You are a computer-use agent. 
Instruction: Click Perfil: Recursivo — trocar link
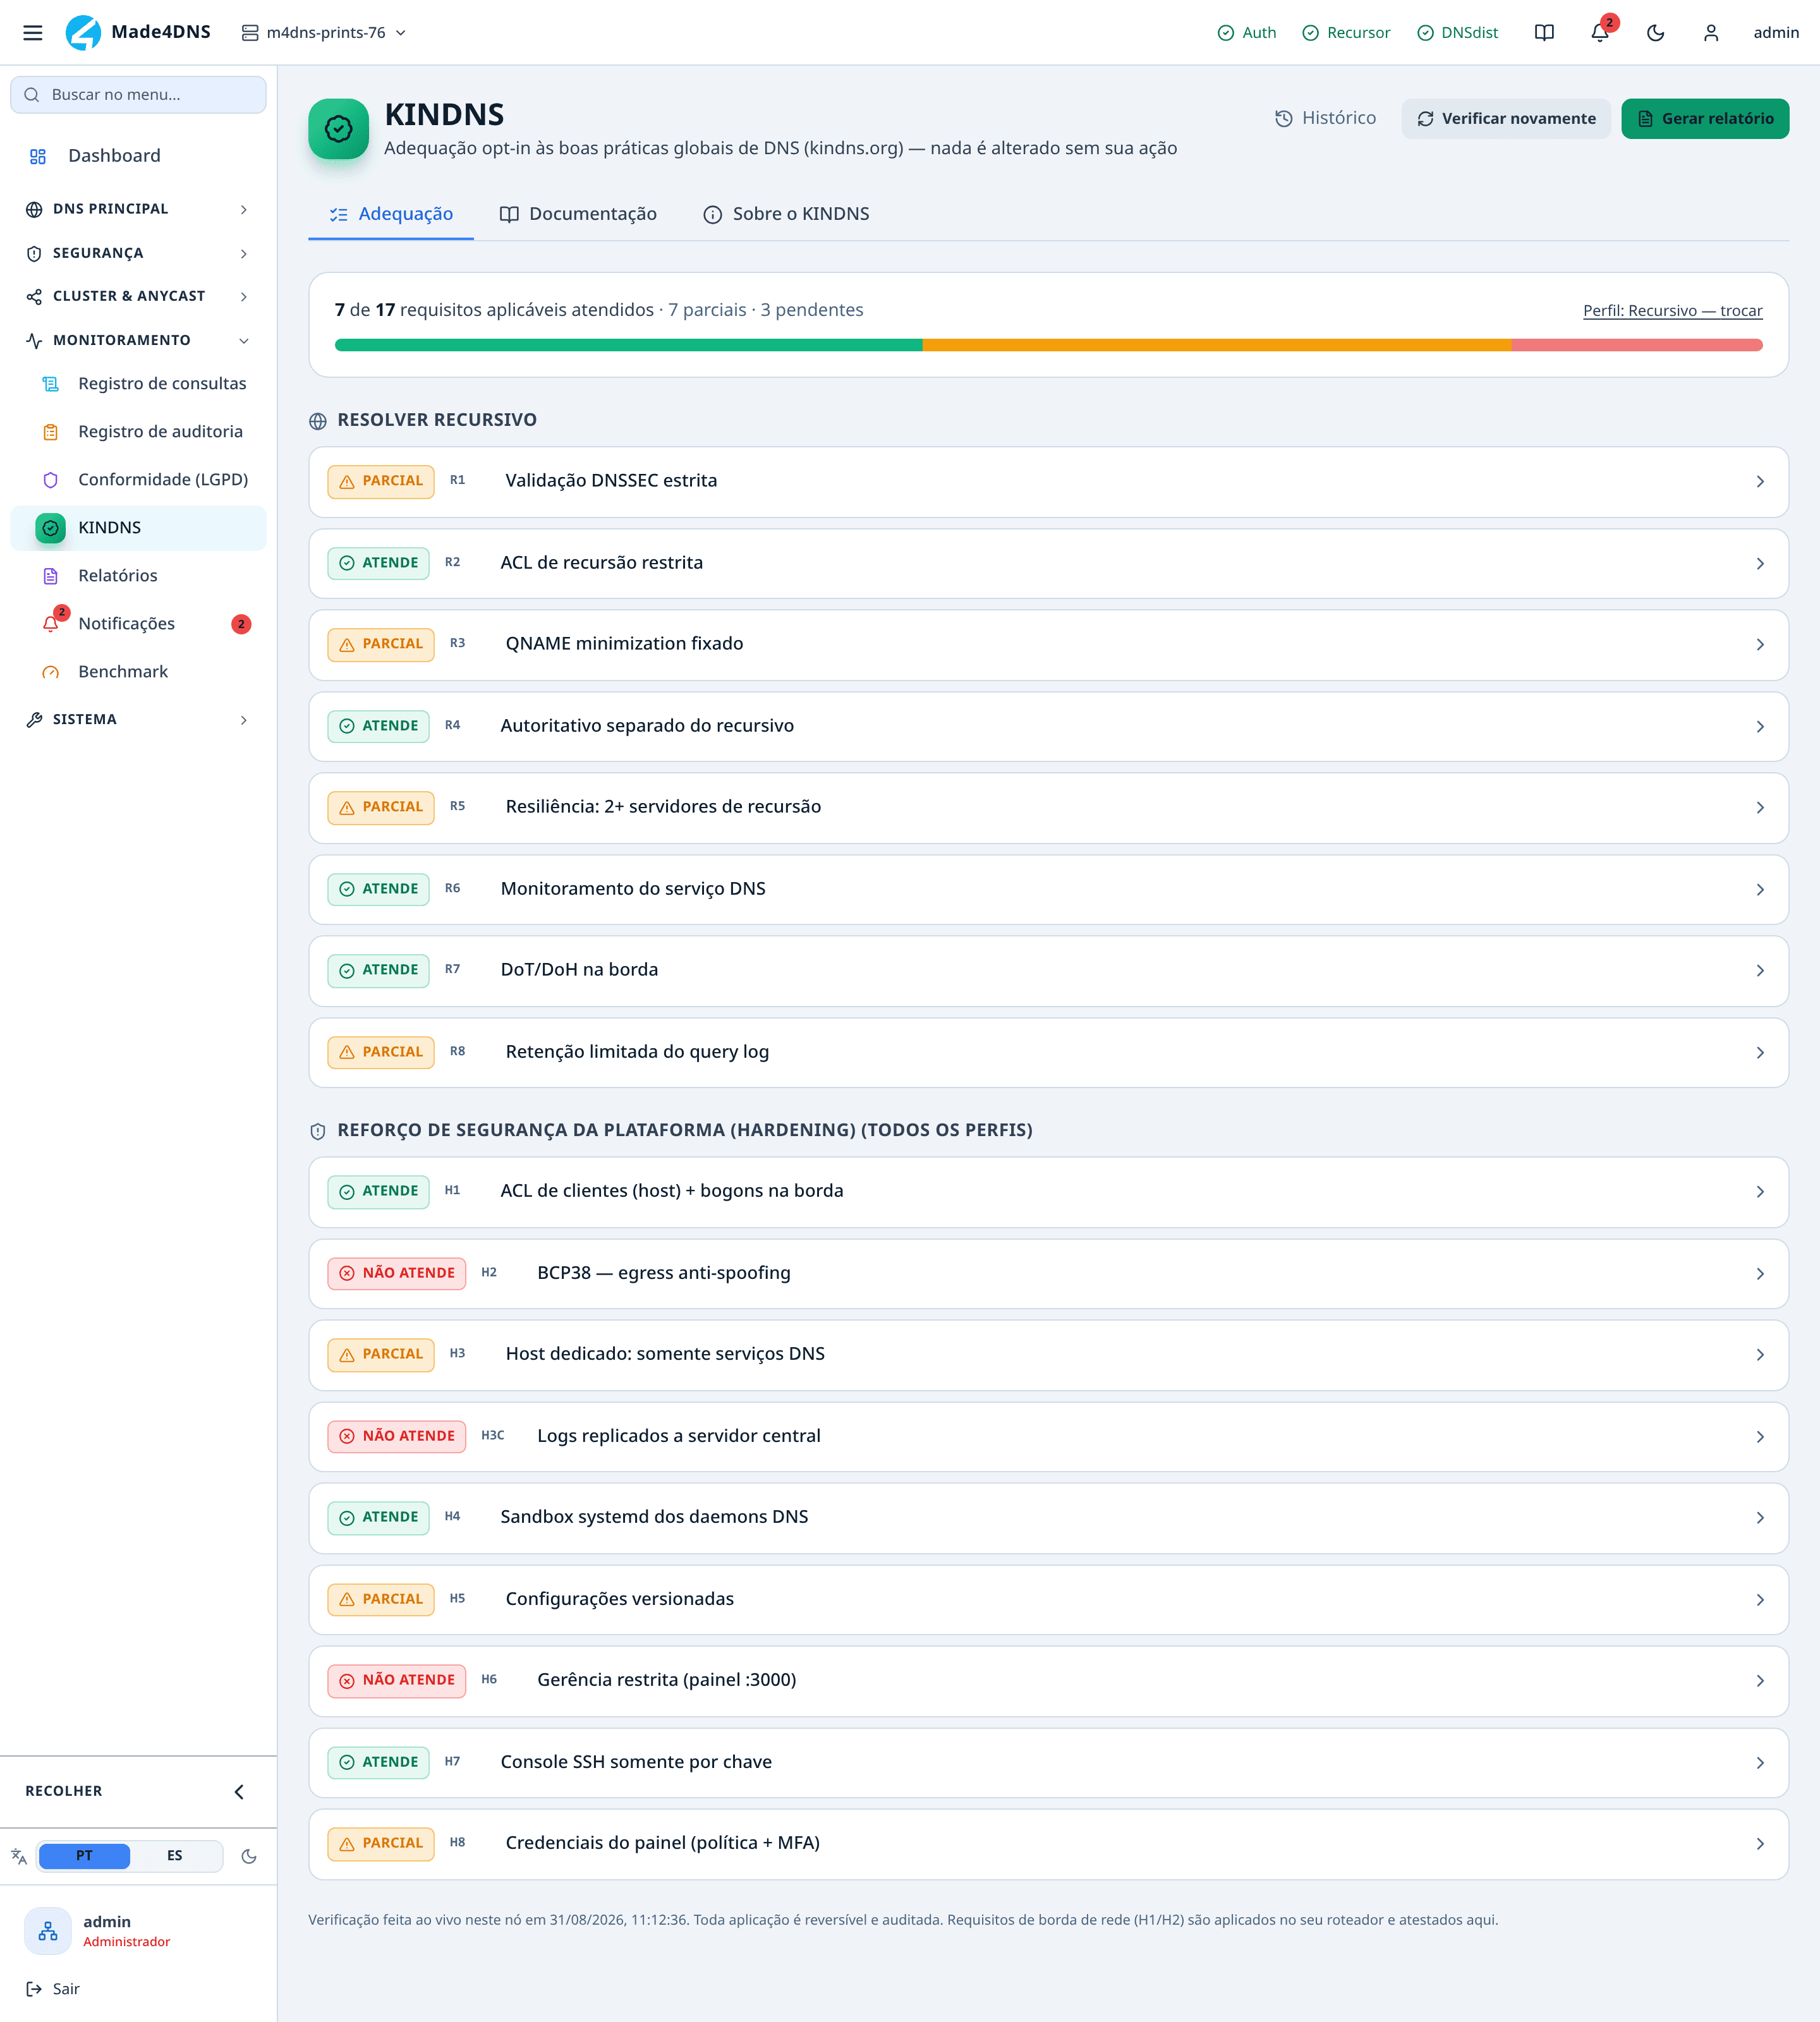[x=1672, y=311]
